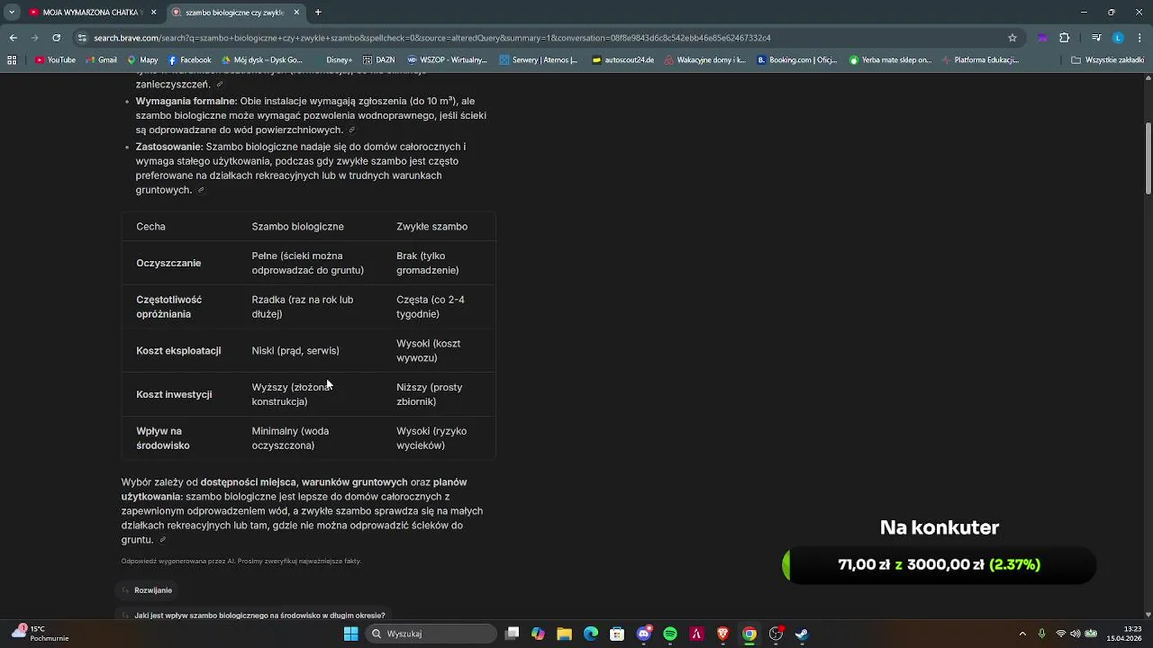Screen dimensions: 1153x648
Task: Launch Copilot from the taskbar
Action: (538, 634)
